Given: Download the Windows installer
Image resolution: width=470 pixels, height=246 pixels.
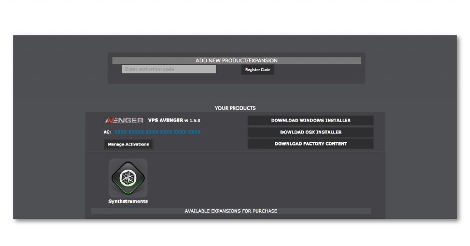Looking at the screenshot, I should [x=310, y=120].
